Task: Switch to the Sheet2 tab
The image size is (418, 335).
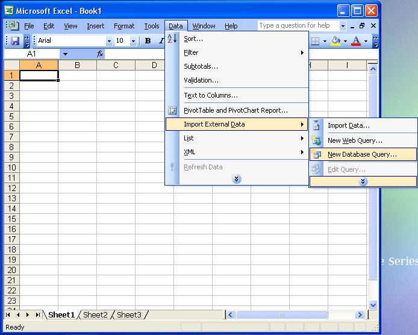Action: 95,315
